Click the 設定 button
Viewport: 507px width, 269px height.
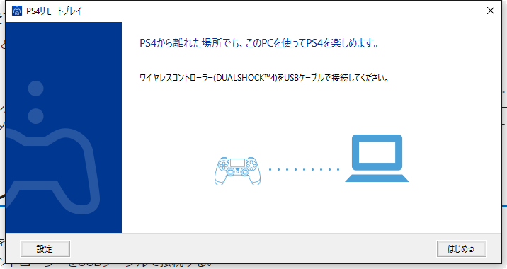point(45,248)
